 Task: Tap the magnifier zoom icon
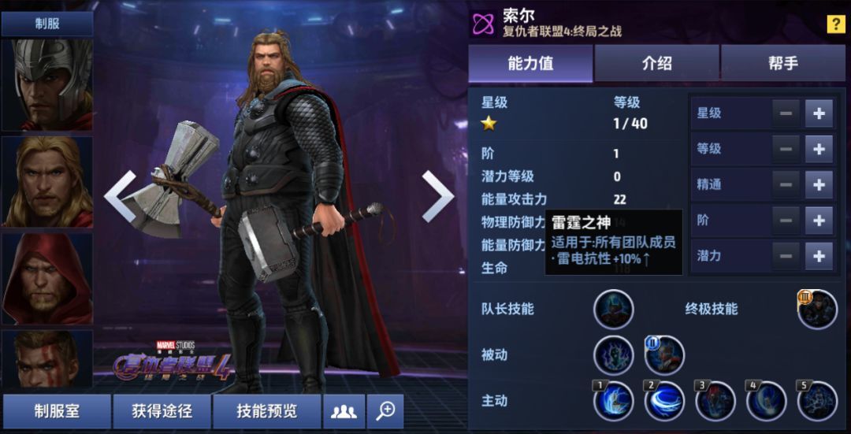click(x=385, y=411)
